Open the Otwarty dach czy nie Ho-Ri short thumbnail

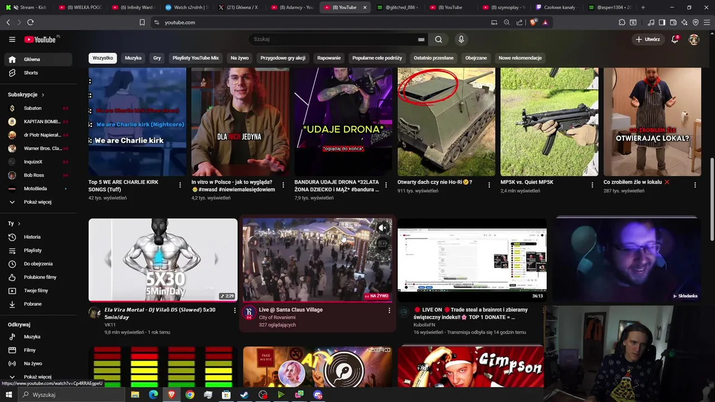(446, 122)
